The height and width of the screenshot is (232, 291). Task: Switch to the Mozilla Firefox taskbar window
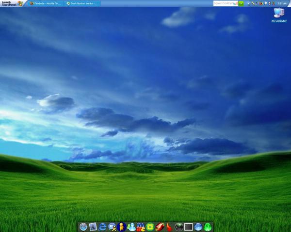(46, 3)
